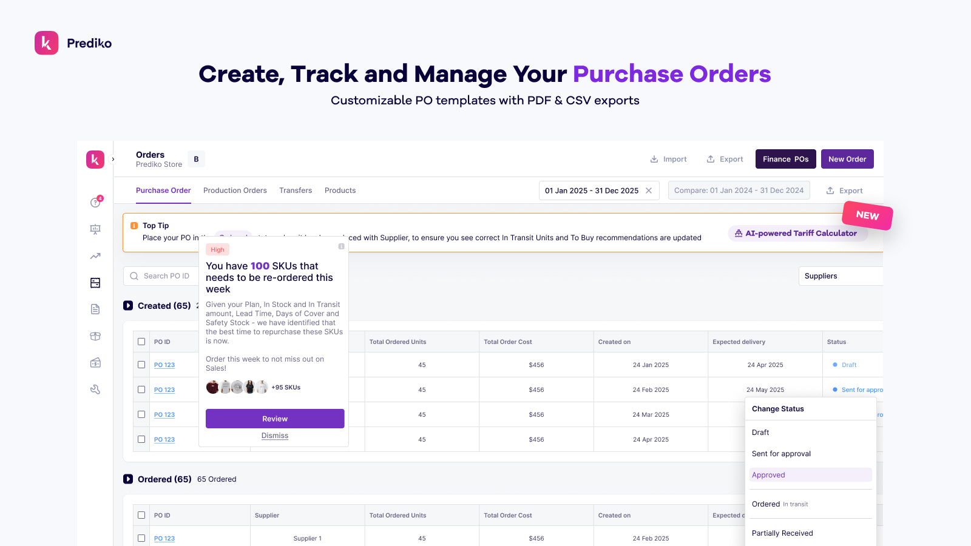
Task: Click the first SKU product thumbnail
Action: point(212,387)
